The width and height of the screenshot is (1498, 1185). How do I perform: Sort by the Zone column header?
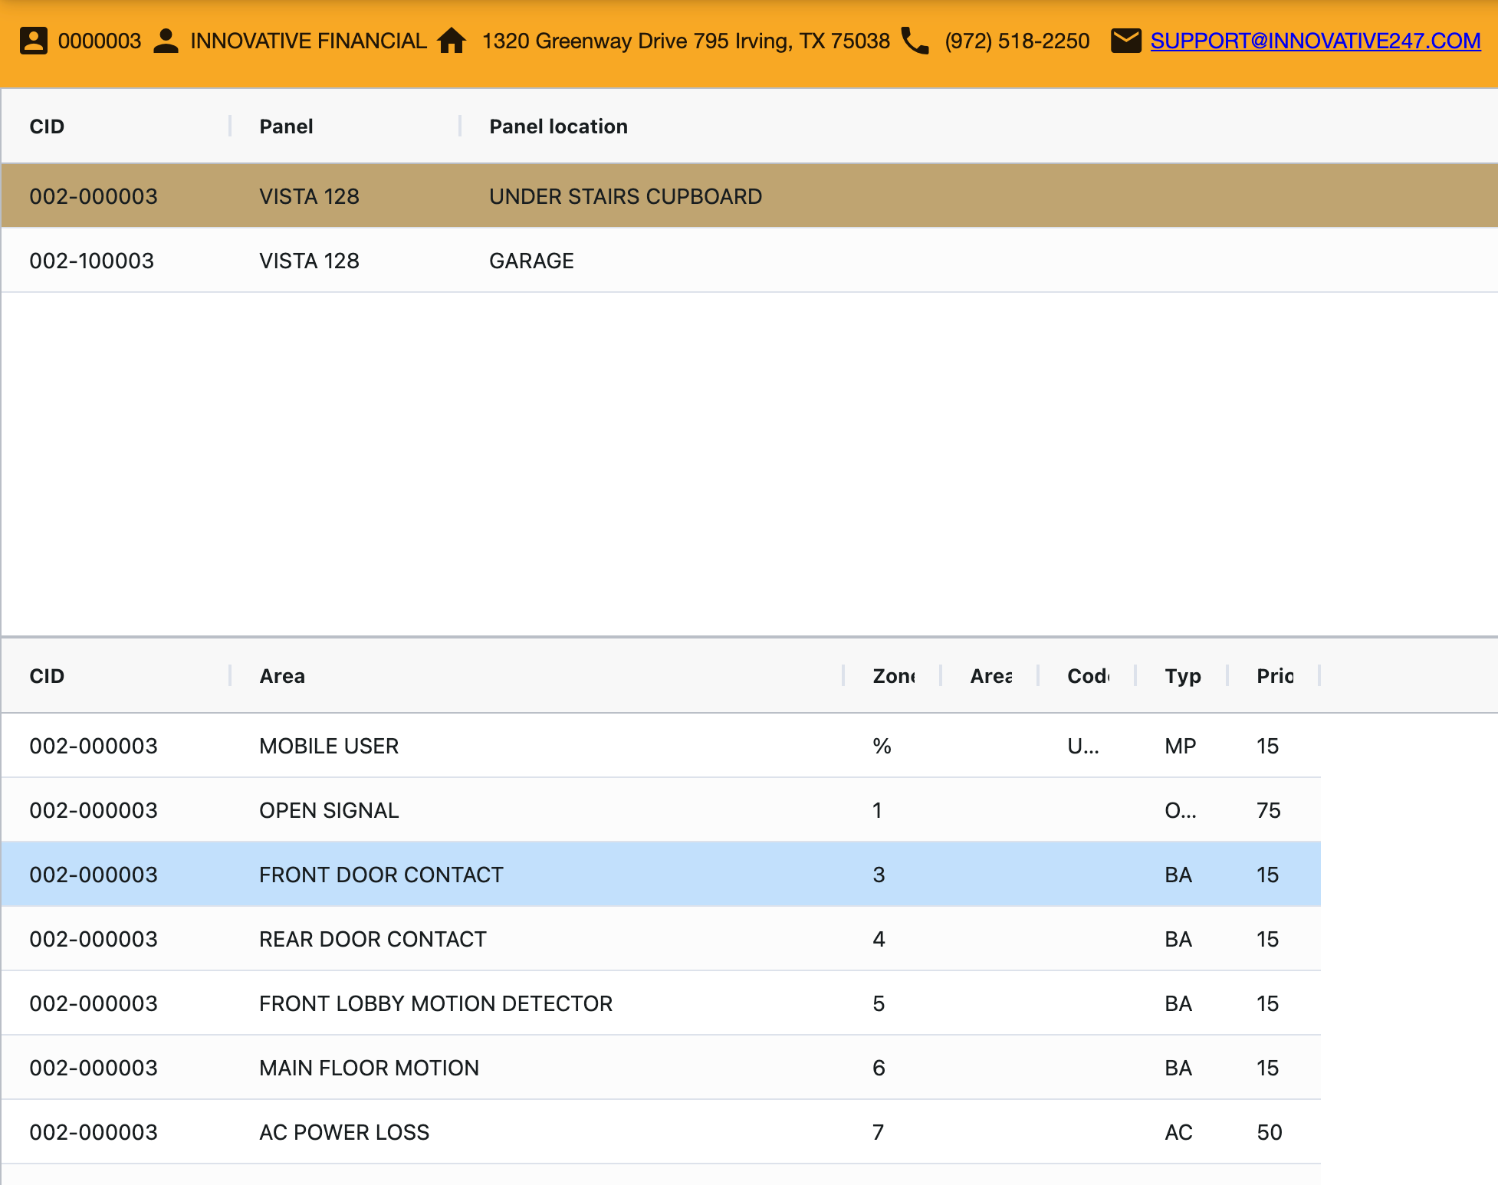click(894, 676)
